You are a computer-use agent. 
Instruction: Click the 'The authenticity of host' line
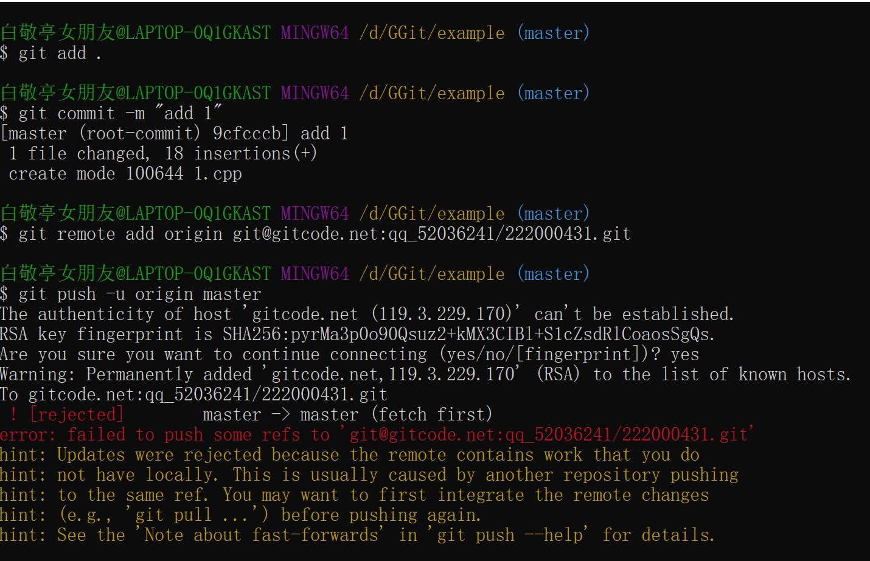click(x=116, y=315)
